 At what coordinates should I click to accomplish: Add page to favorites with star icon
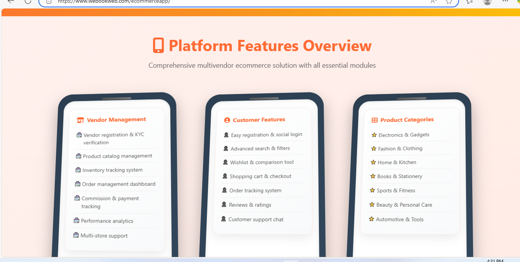[449, 2]
